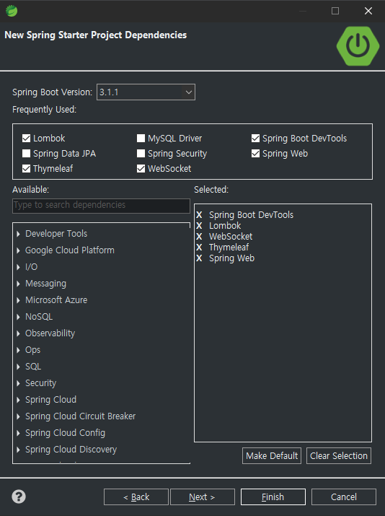This screenshot has height=516, width=385.
Task: Expand the SQL category
Action: coord(19,367)
